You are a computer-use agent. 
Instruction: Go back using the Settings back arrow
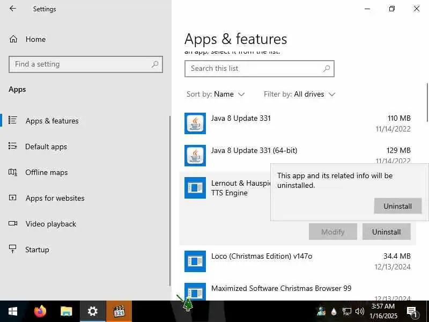point(13,9)
